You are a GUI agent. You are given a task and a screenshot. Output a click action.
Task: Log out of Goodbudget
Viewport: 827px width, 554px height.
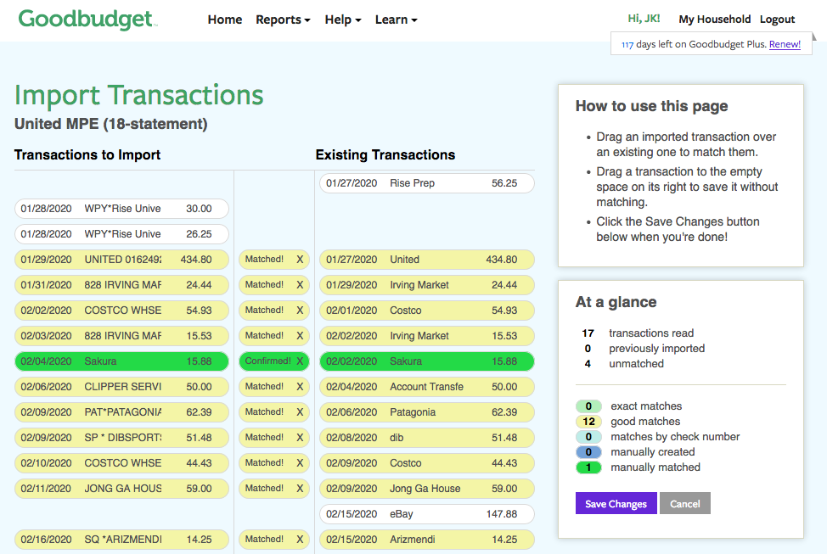pyautogui.click(x=777, y=20)
